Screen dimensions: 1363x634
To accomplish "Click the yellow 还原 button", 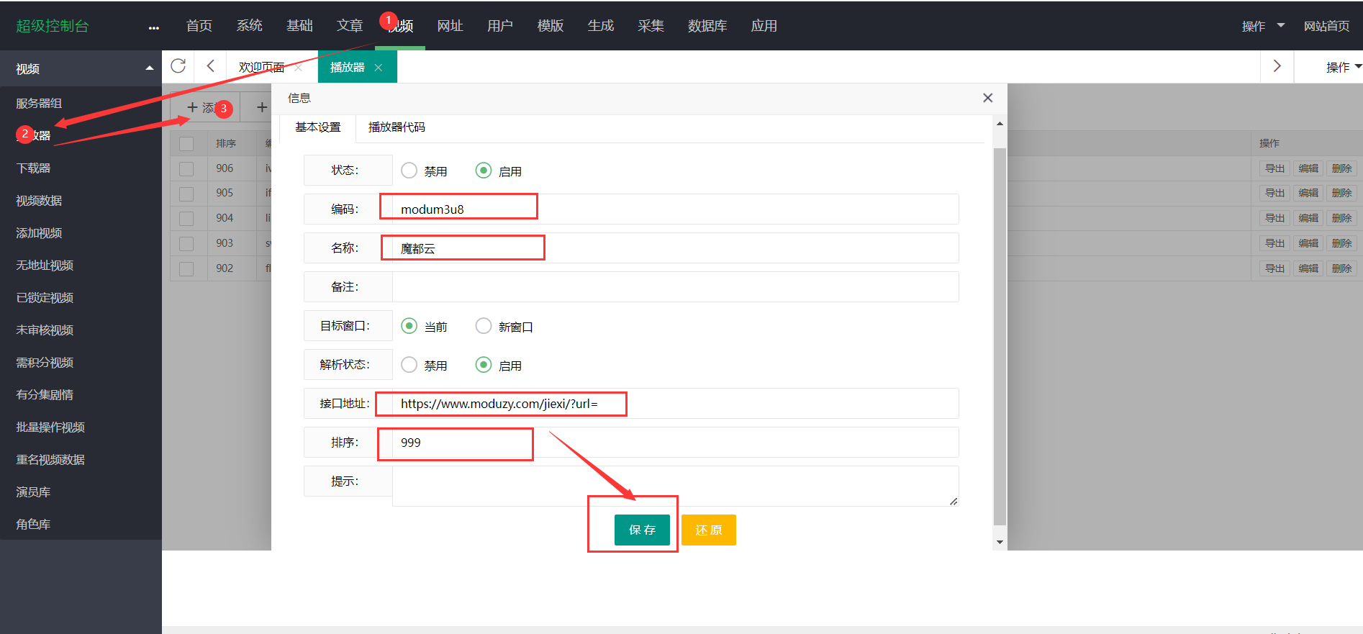I will pyautogui.click(x=708, y=530).
